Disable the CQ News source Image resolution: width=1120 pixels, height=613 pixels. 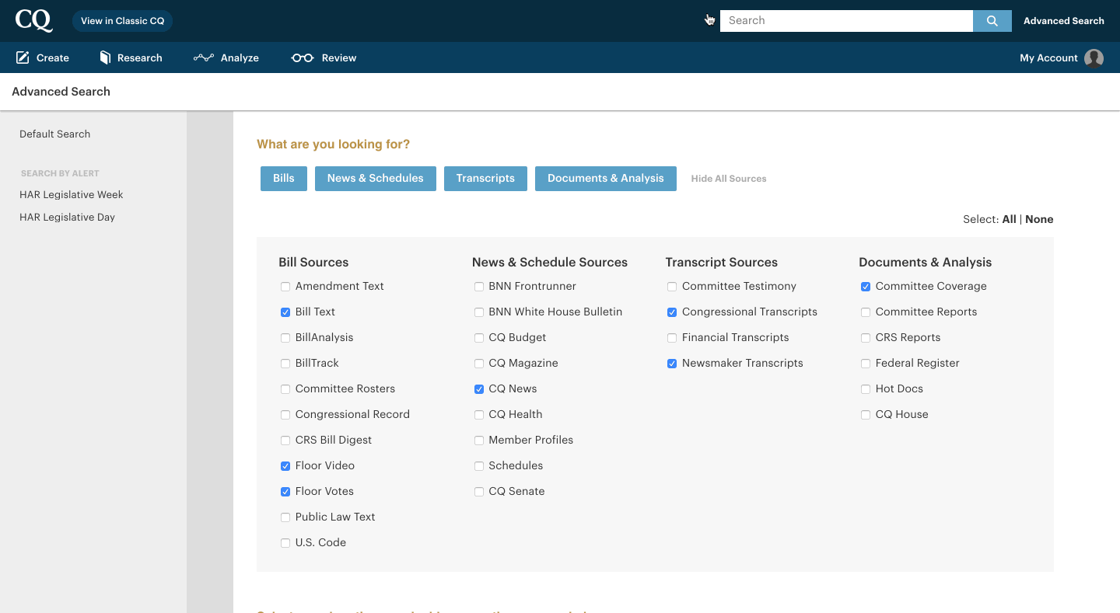coord(478,388)
